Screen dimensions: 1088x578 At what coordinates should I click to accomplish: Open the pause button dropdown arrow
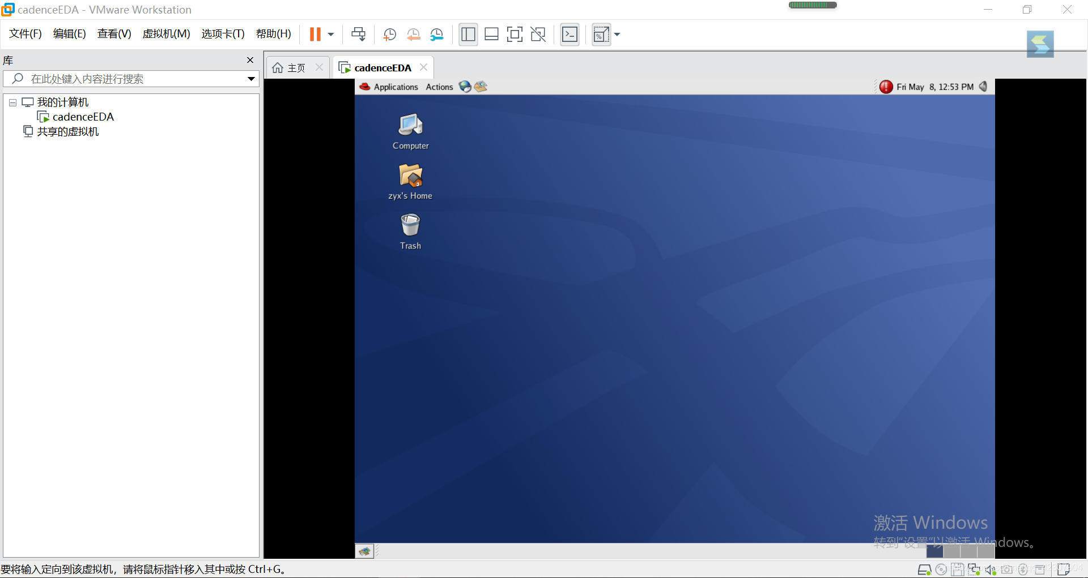pos(332,35)
